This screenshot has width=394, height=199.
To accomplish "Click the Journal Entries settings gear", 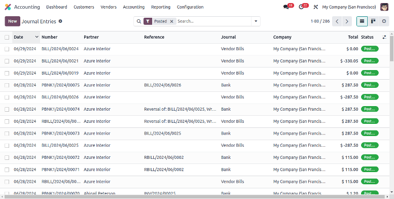I will [x=60, y=21].
